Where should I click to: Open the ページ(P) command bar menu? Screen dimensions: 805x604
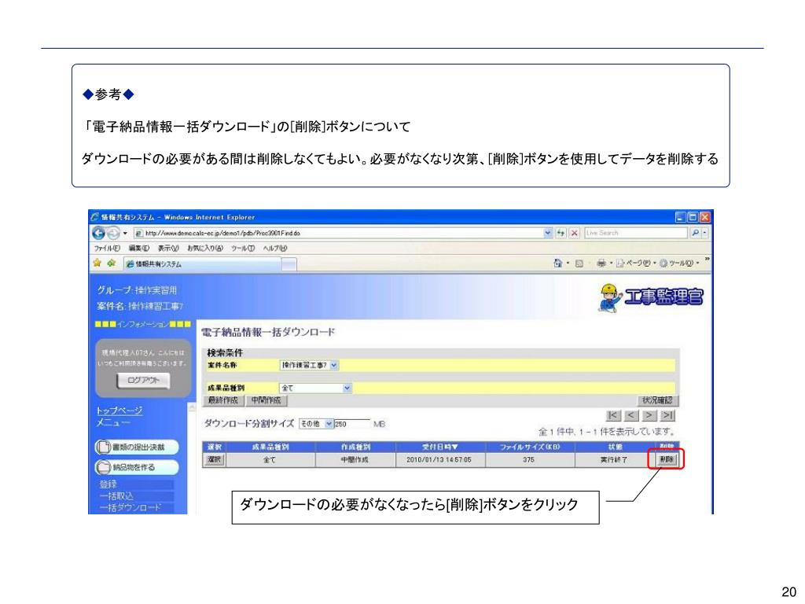coord(635,263)
